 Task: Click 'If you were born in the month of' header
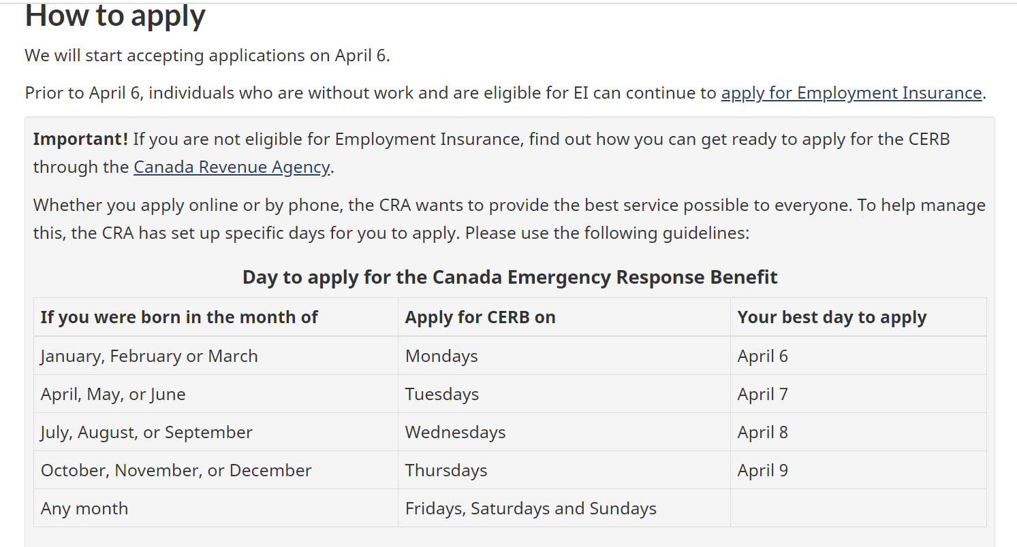pyautogui.click(x=179, y=317)
